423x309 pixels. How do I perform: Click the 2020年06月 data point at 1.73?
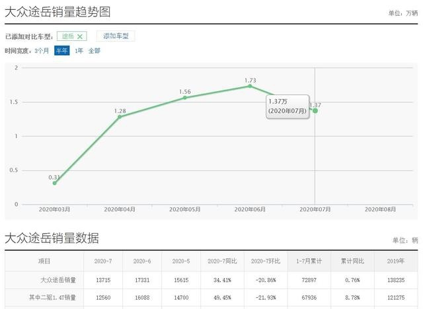tap(250, 86)
